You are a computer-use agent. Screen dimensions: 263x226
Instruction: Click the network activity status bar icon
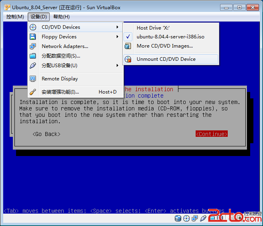point(194,218)
